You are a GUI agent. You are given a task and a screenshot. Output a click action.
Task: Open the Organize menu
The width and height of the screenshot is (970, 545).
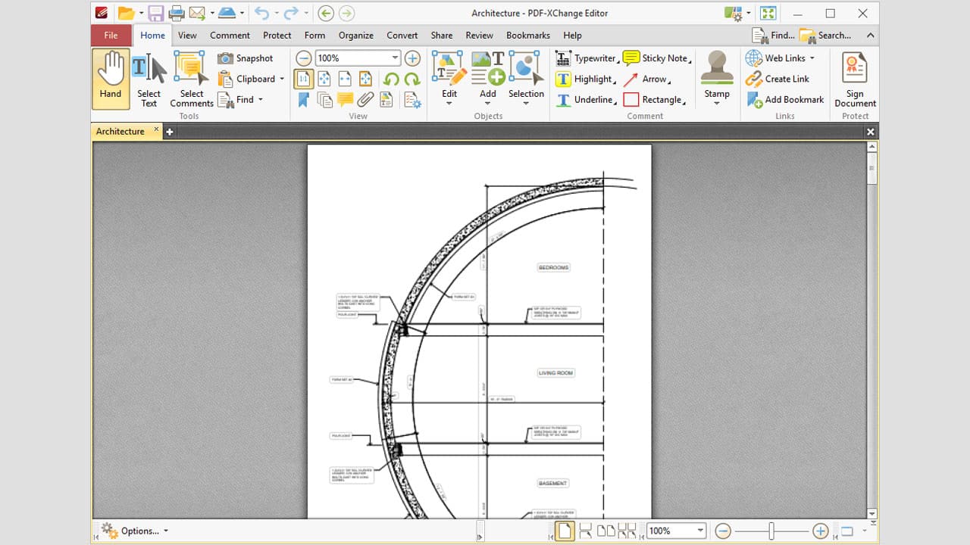[355, 35]
